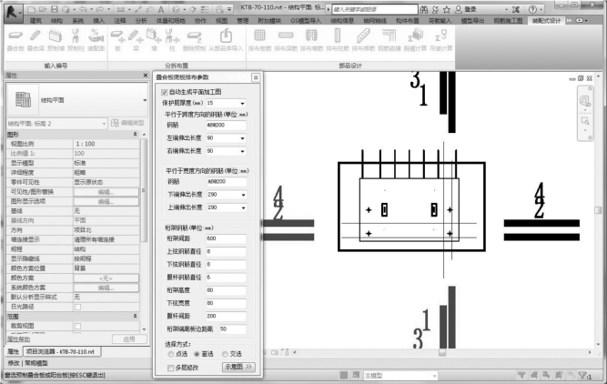Click the 梁 split-layout tool
The height and width of the screenshot is (384, 607).
(x=136, y=41)
